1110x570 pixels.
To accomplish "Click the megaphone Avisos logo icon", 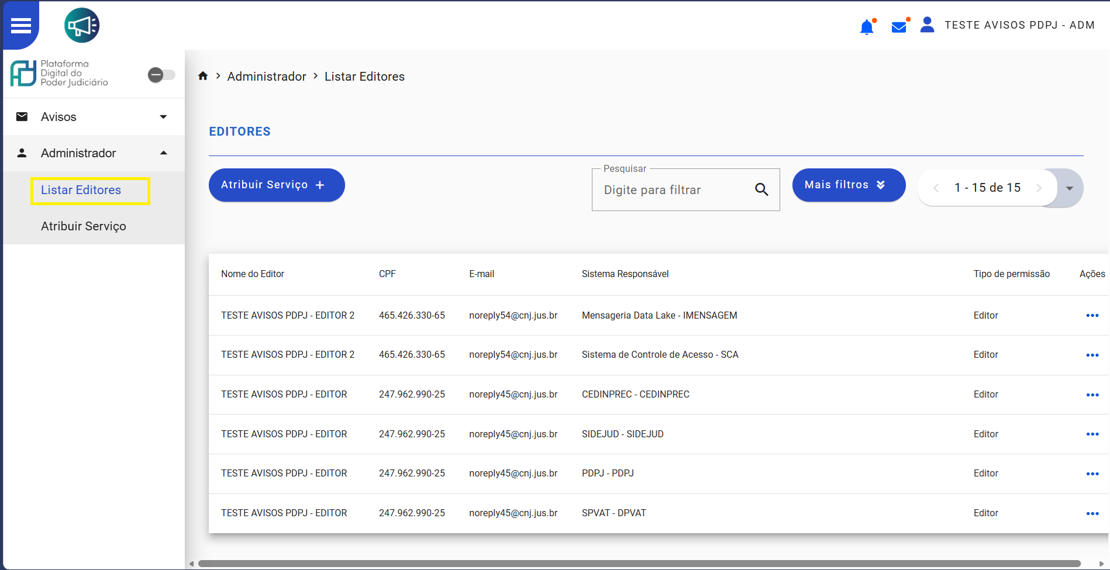I will click(x=82, y=26).
